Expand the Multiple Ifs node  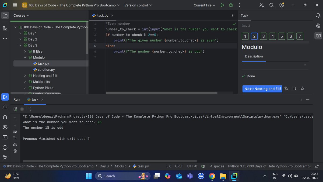[25, 82]
